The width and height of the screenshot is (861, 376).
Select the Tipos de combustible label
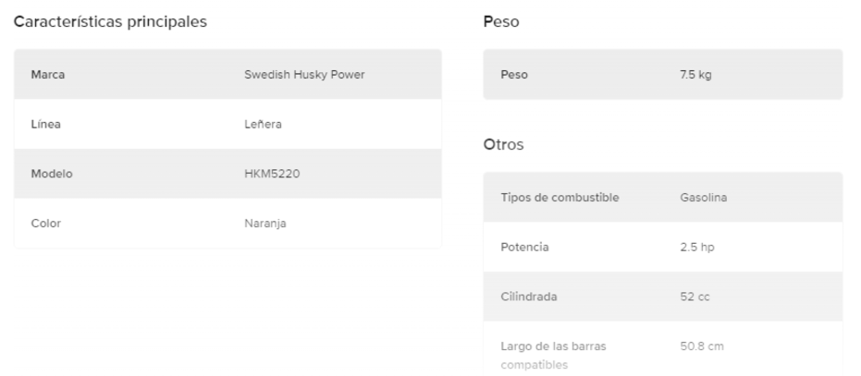[560, 198]
